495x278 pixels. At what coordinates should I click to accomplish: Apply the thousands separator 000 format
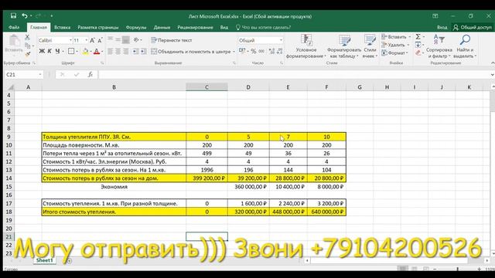[261, 51]
